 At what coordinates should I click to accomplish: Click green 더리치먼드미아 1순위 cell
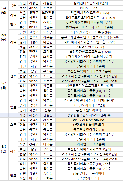tap(89, 144)
